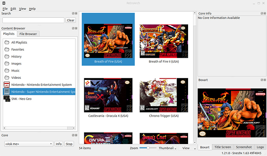Select the Demon's Crest cover thumbnail
This screenshot has height=156, width=267.
click(x=164, y=138)
